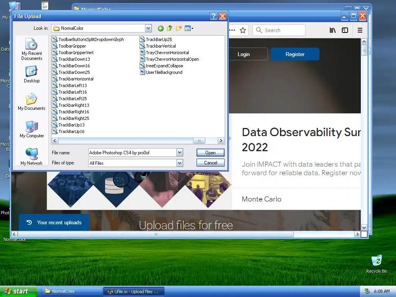The width and height of the screenshot is (396, 297).
Task: Select the treeExpandCollapse file
Action: [x=161, y=66]
